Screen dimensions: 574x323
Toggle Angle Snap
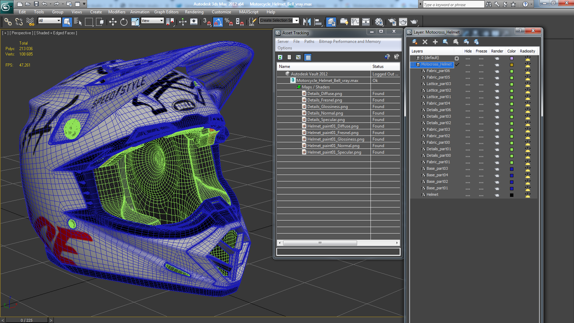pyautogui.click(x=218, y=22)
